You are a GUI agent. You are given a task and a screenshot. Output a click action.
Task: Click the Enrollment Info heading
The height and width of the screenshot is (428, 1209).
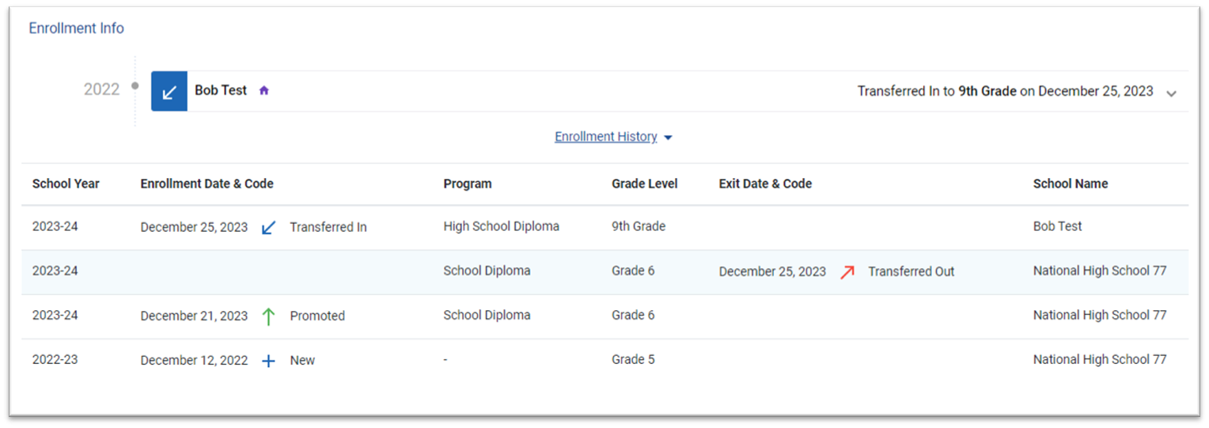click(76, 28)
